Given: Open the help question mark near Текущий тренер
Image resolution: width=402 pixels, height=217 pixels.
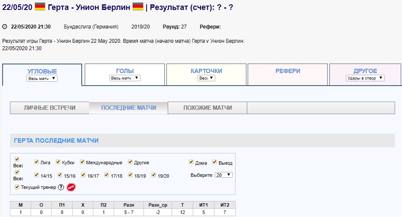Looking at the screenshot, I should tap(61, 187).
